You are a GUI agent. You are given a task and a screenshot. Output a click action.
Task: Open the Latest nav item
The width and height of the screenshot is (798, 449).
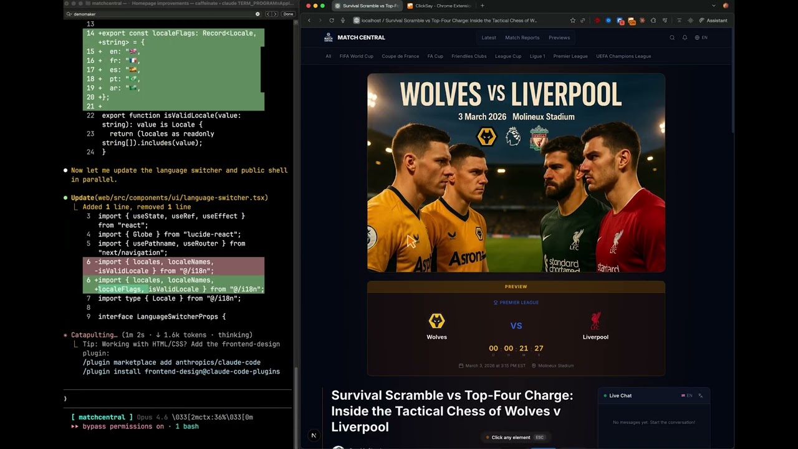click(489, 37)
